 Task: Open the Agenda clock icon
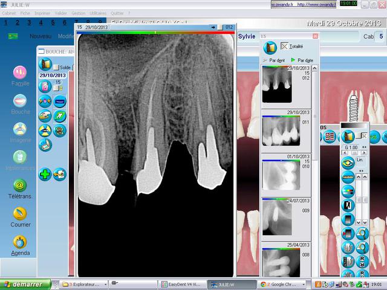click(x=20, y=243)
